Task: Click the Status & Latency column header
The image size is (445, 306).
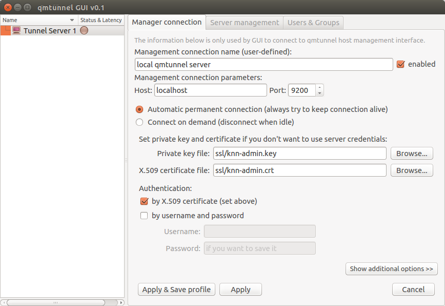Action: [x=101, y=20]
